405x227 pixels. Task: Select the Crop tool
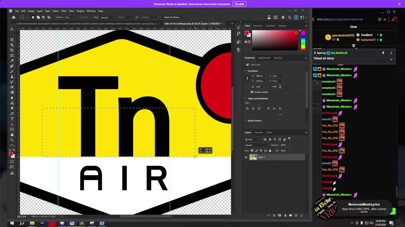tap(12, 50)
